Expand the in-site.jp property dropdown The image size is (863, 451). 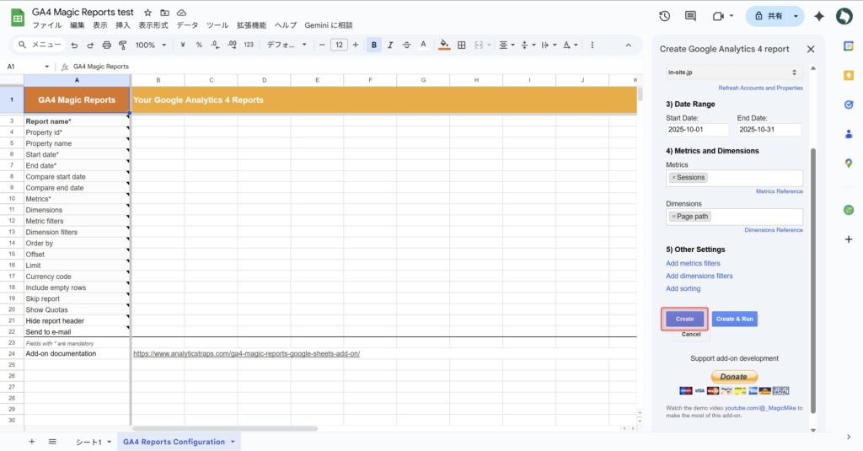(x=733, y=73)
